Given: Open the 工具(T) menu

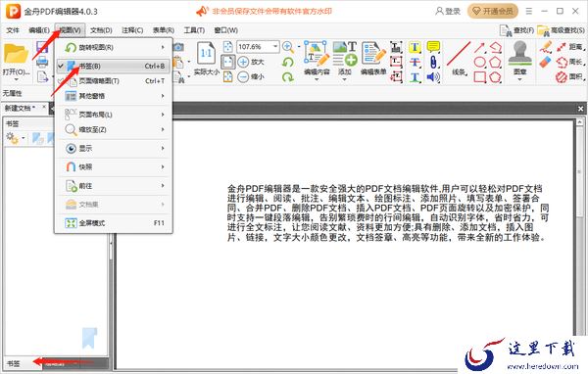Looking at the screenshot, I should pyautogui.click(x=194, y=30).
